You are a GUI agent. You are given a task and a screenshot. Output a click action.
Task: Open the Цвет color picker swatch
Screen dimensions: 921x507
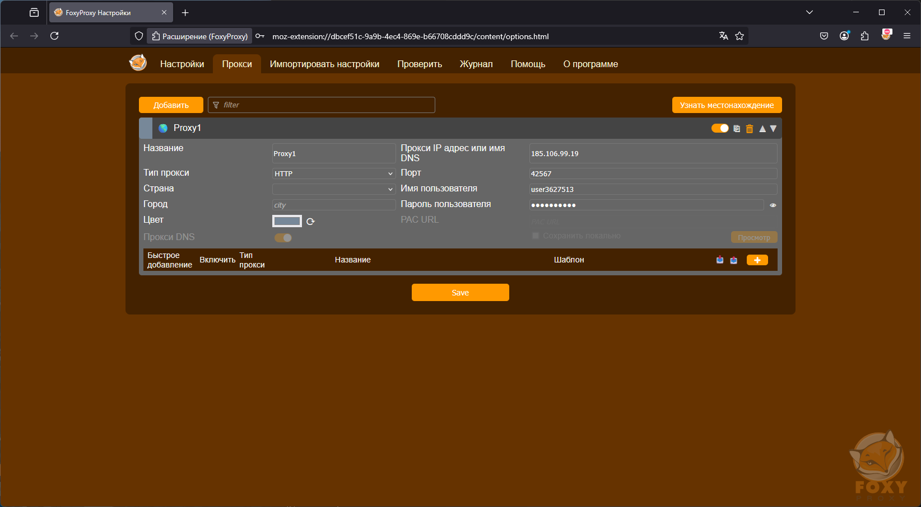click(287, 221)
